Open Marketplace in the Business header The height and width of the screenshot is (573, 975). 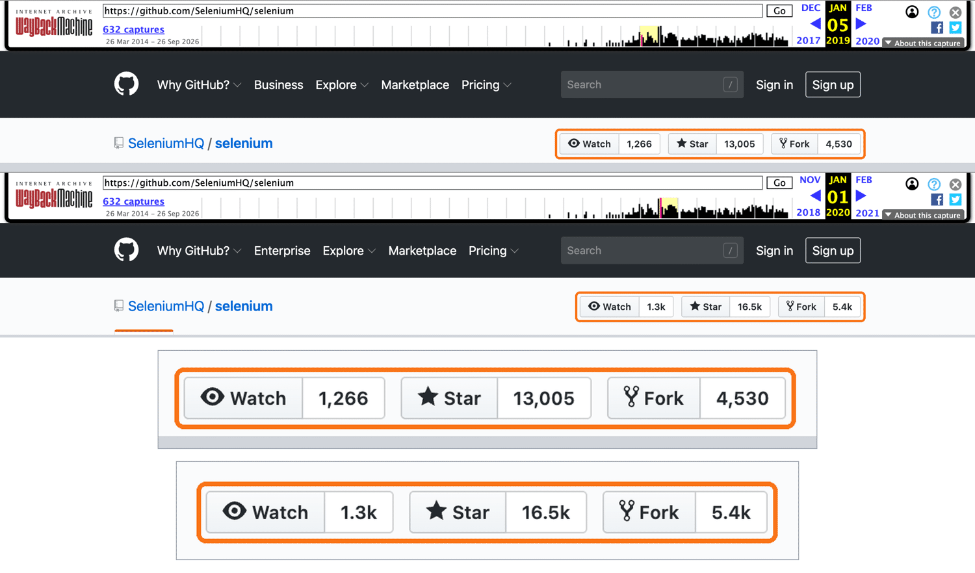[x=415, y=84]
